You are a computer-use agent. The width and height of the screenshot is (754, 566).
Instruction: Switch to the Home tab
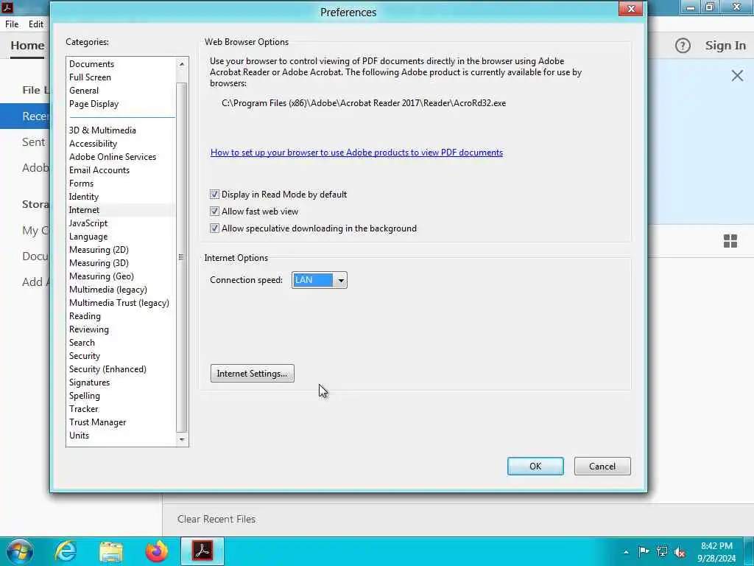(x=27, y=46)
